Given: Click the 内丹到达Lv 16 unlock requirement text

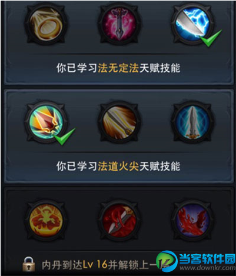Looking at the screenshot, I should (75, 265).
